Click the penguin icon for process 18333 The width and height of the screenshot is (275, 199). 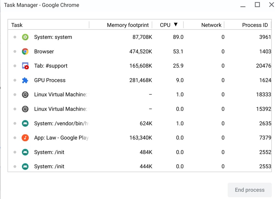[25, 95]
